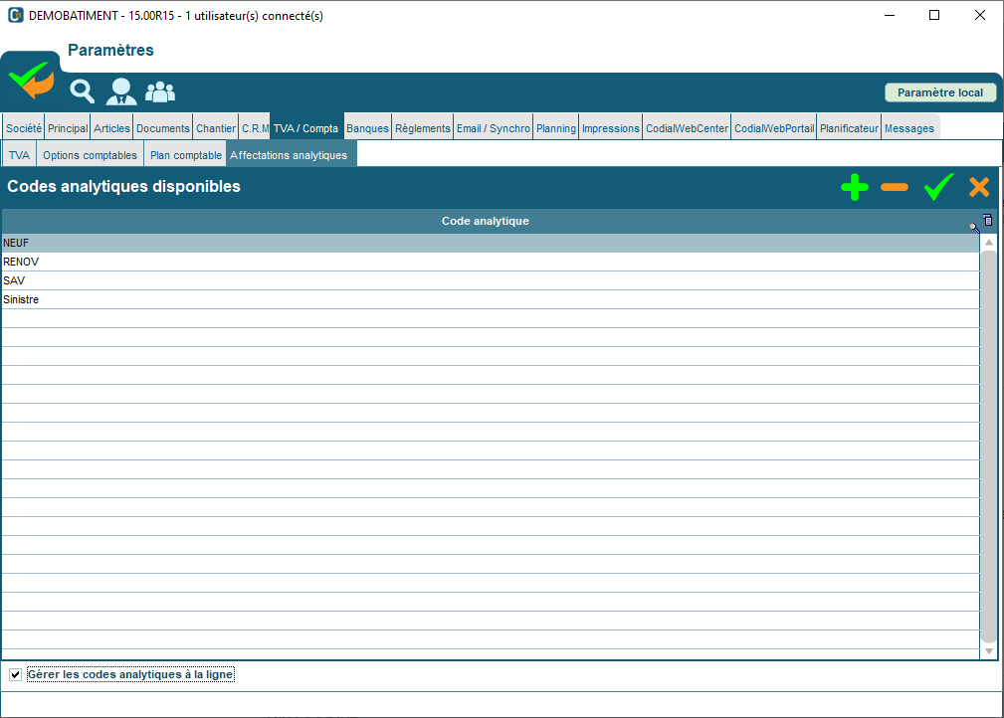1004x718 pixels.
Task: Open the Options comptables sub-tab
Action: (90, 155)
